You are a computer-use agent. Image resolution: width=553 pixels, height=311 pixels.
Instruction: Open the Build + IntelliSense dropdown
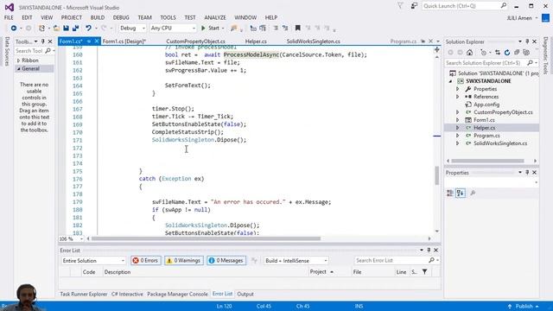point(296,261)
